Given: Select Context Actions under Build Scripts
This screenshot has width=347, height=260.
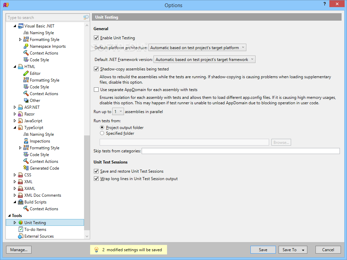Looking at the screenshot, I should pos(44,209).
